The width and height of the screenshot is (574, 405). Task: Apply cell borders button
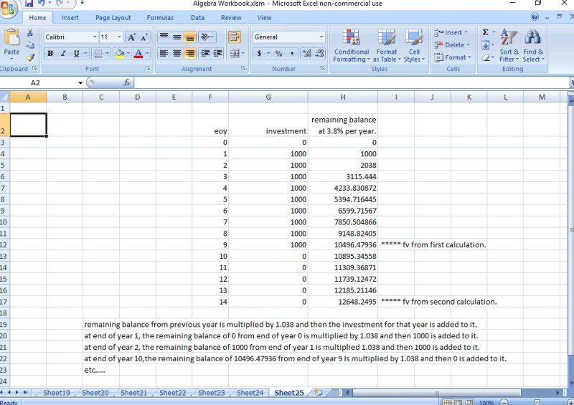click(x=98, y=54)
